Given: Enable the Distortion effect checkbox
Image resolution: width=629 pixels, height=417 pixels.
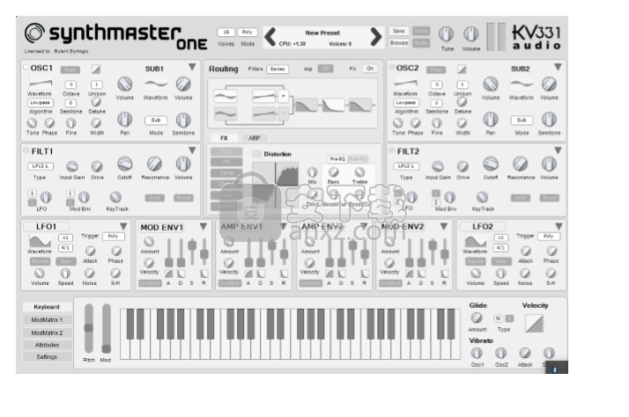Looking at the screenshot, I should point(256,154).
